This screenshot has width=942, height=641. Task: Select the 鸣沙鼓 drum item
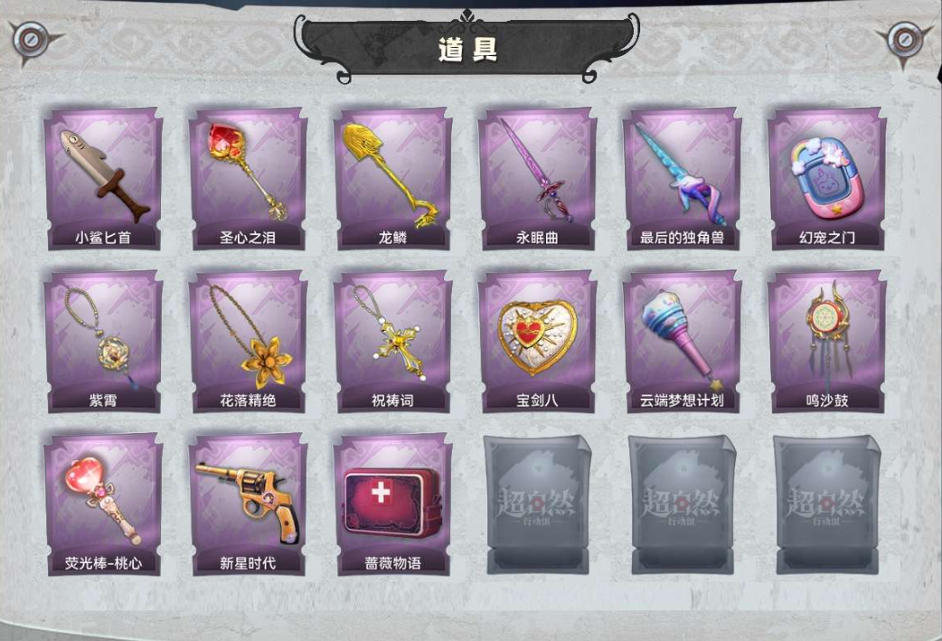point(826,341)
